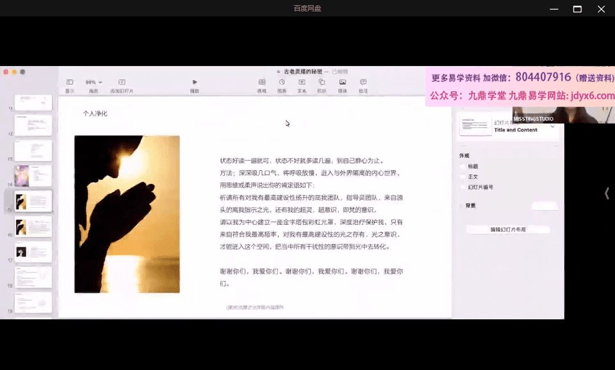
Task: Expand the 背景 background disclosure triangle
Action: [x=461, y=205]
